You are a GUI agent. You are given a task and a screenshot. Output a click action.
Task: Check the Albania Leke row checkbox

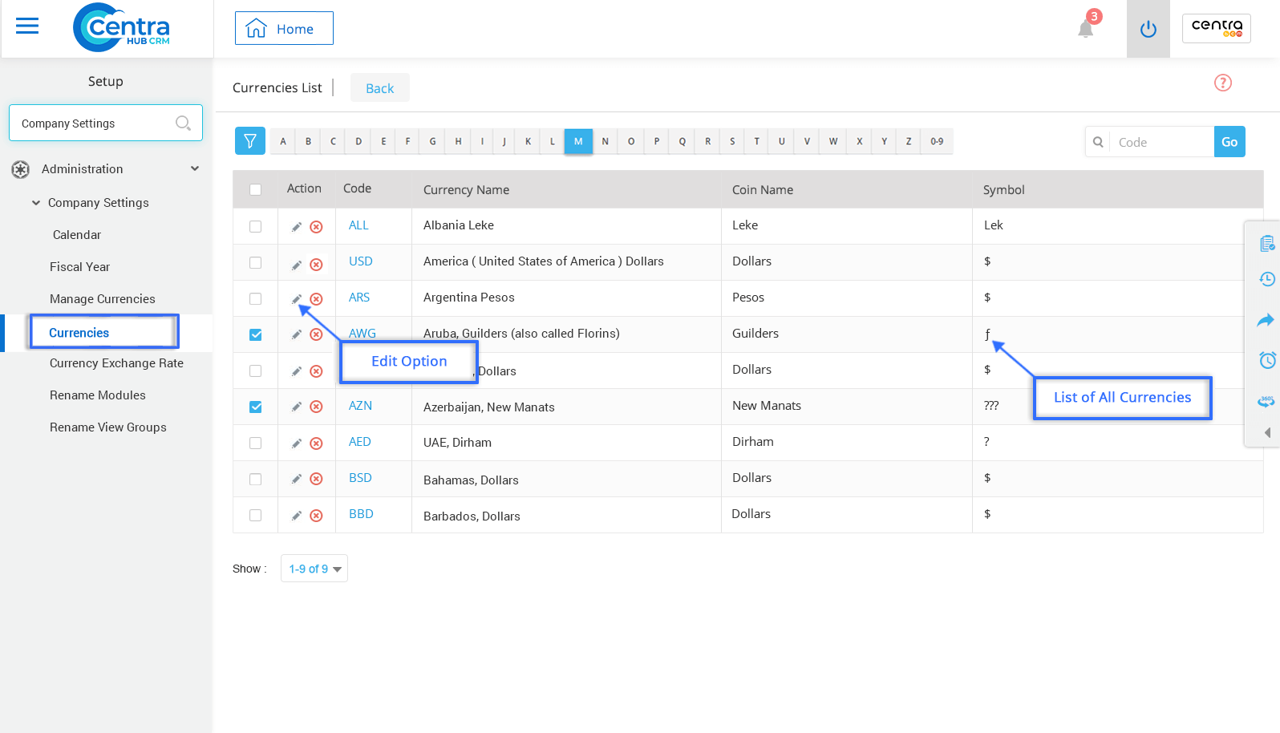[x=255, y=226]
